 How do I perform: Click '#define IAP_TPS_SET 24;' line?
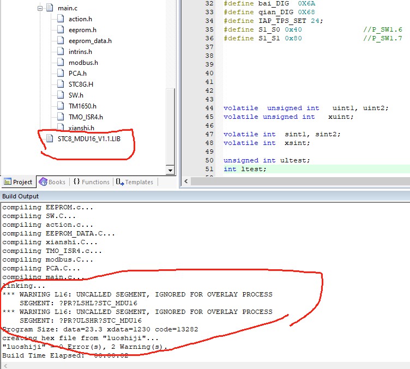[274, 21]
